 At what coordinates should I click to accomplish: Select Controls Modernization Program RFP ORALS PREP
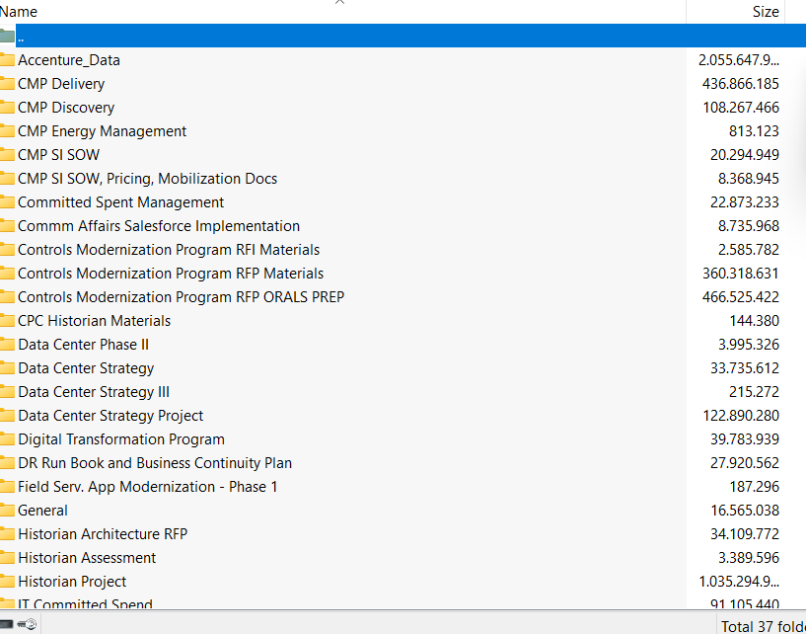click(x=181, y=297)
